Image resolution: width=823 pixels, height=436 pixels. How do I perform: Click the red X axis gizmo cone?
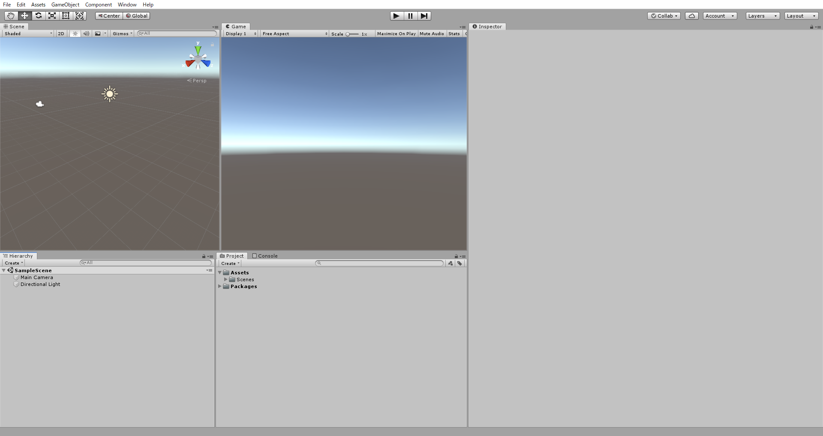click(x=190, y=64)
